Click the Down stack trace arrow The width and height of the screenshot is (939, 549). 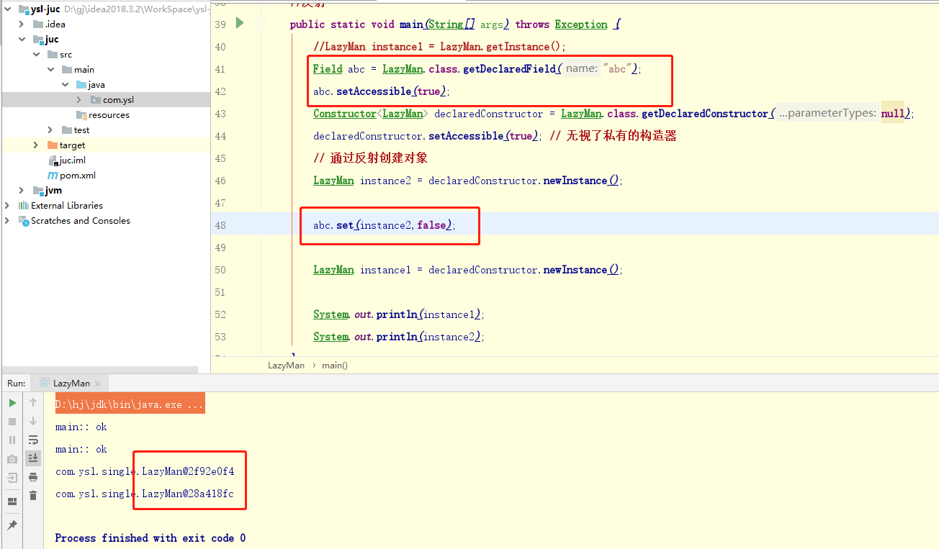pos(33,422)
